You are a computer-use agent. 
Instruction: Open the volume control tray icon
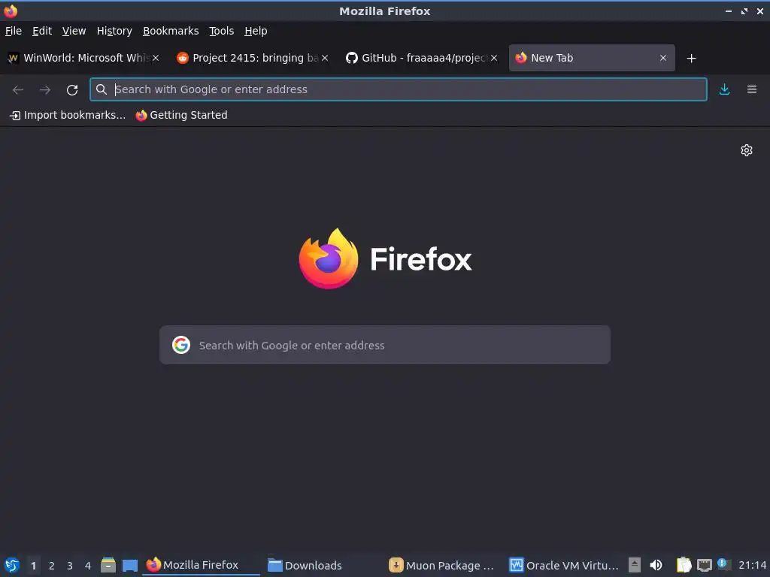656,565
